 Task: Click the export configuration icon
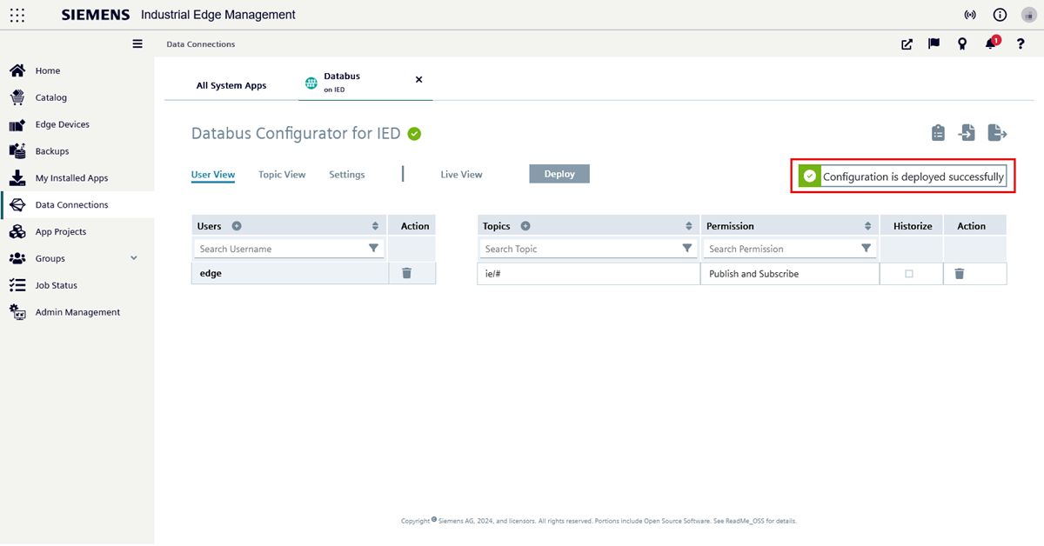pyautogui.click(x=997, y=133)
